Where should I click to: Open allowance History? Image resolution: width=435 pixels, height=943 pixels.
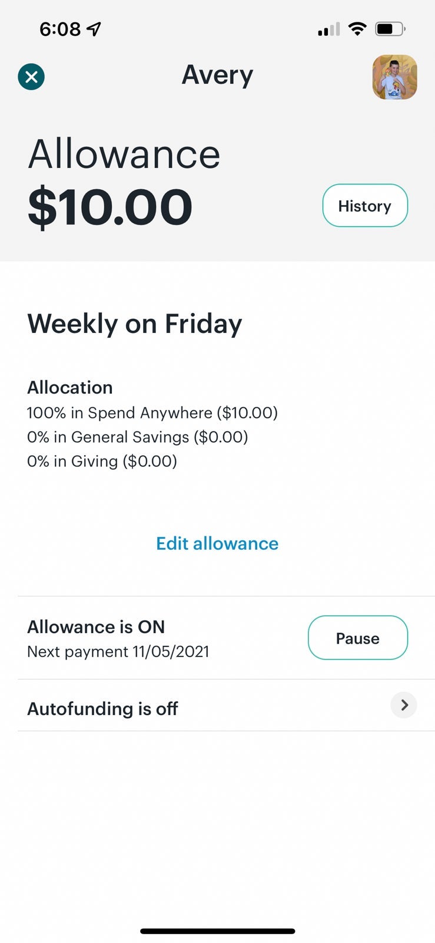tap(365, 206)
